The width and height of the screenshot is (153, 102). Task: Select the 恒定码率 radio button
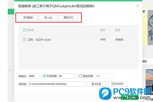point(80,76)
